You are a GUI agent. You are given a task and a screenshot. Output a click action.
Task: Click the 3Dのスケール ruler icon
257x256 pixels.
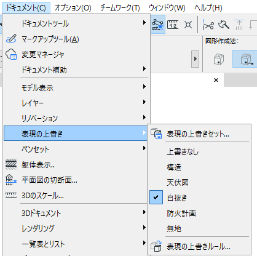(x=11, y=195)
